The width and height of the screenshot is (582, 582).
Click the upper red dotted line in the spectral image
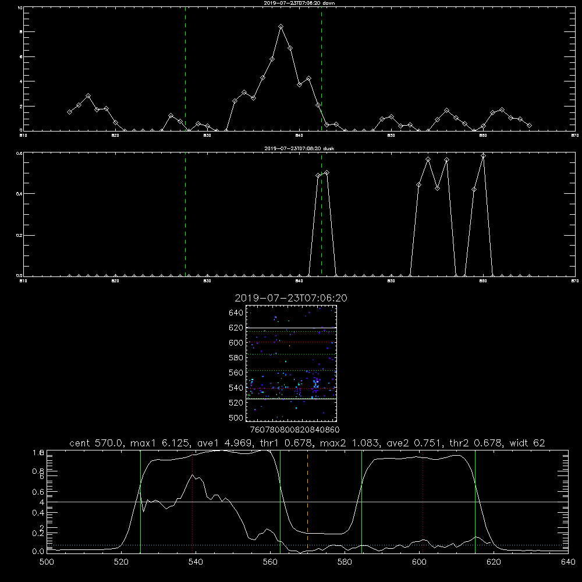[x=292, y=342]
